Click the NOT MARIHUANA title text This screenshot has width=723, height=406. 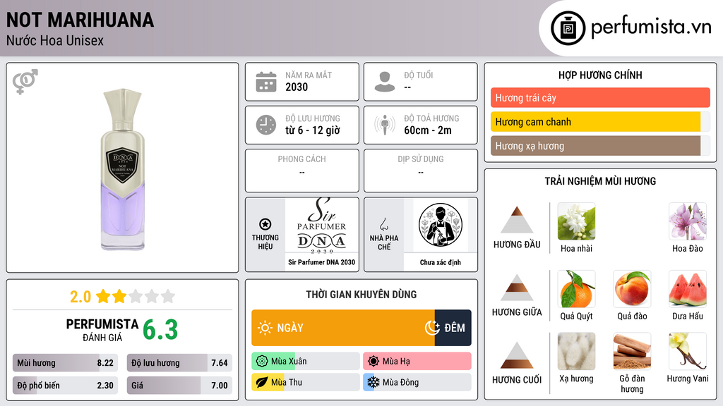[80, 20]
